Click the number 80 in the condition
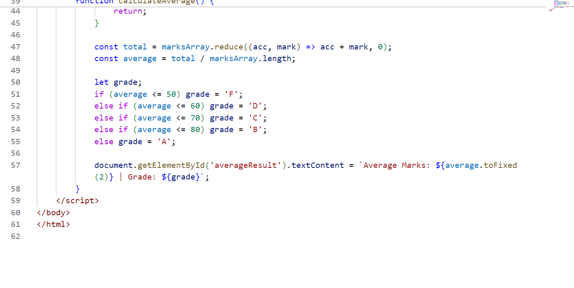Viewport: 574px width, 288px height. click(x=195, y=130)
